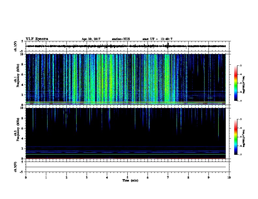Click the ch.3 flat voltage trace
This screenshot has height=199, width=258.
(x=126, y=167)
